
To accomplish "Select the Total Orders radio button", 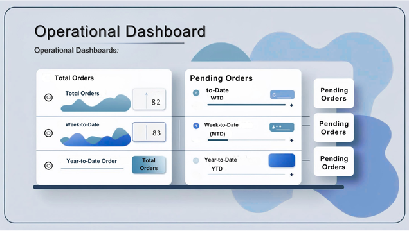I will [x=48, y=98].
